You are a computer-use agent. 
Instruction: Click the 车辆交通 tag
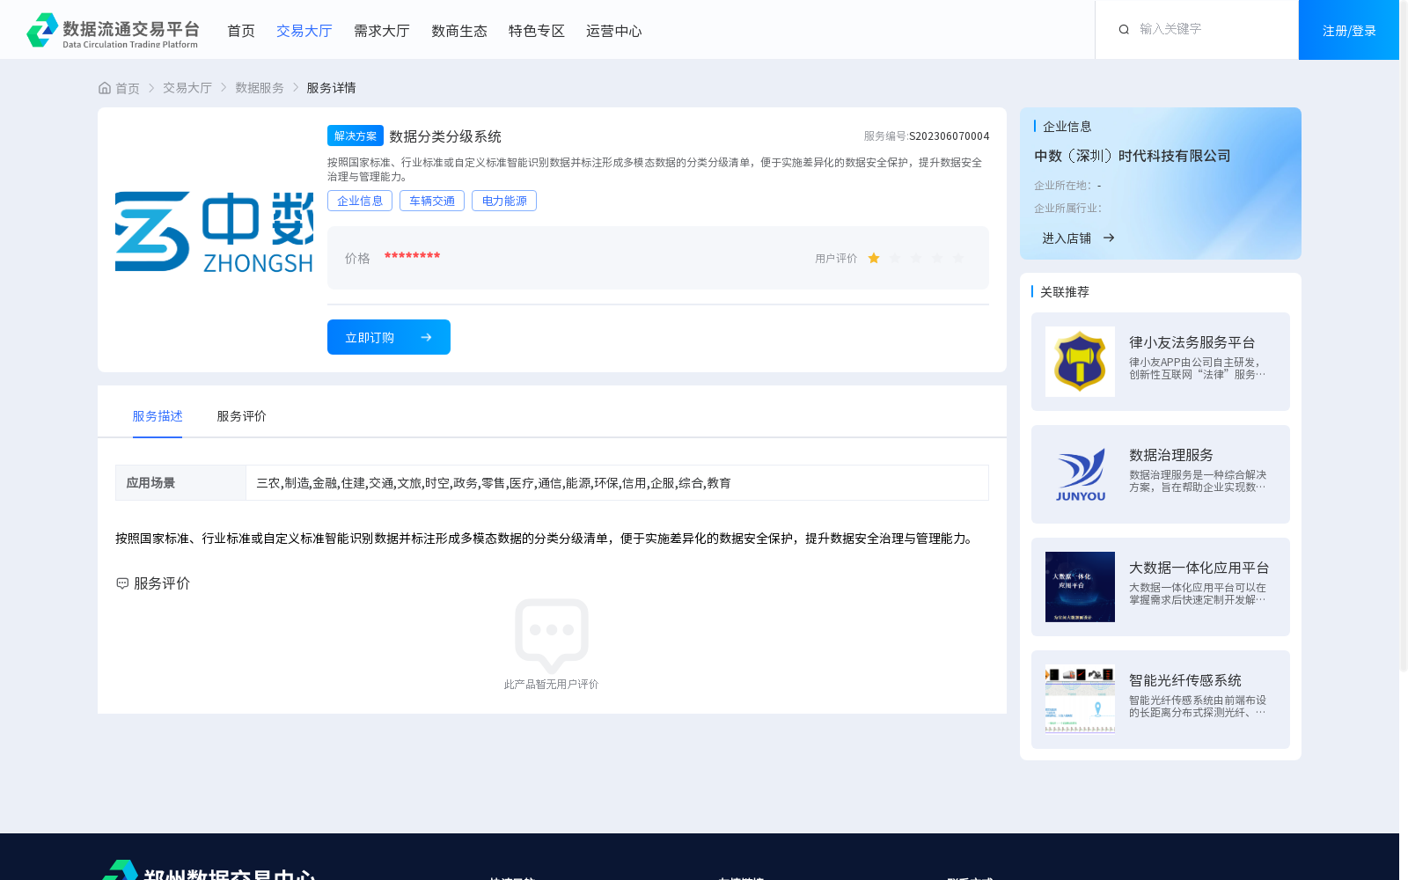(x=432, y=201)
